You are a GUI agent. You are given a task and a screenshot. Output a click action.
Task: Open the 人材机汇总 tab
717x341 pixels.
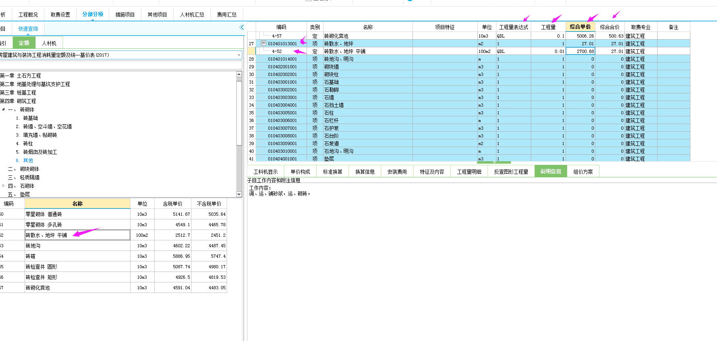click(x=192, y=15)
